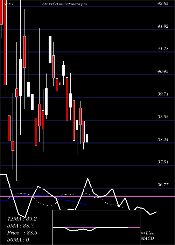The height and width of the screenshot is (245, 175).
Task: Click inside the Live MACD inset chart
Action: coord(96,227)
